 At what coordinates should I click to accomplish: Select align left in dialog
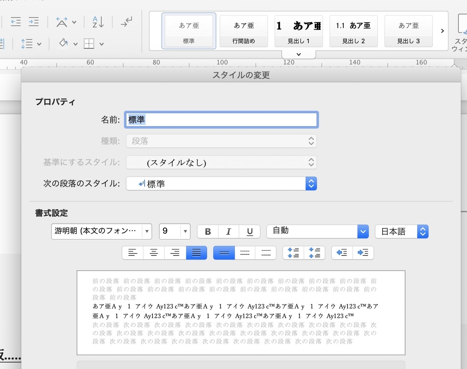133,253
